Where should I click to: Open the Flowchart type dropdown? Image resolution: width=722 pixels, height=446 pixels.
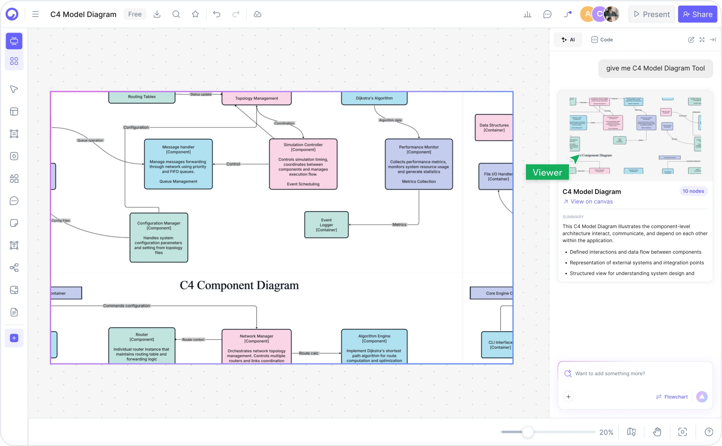[x=672, y=396]
